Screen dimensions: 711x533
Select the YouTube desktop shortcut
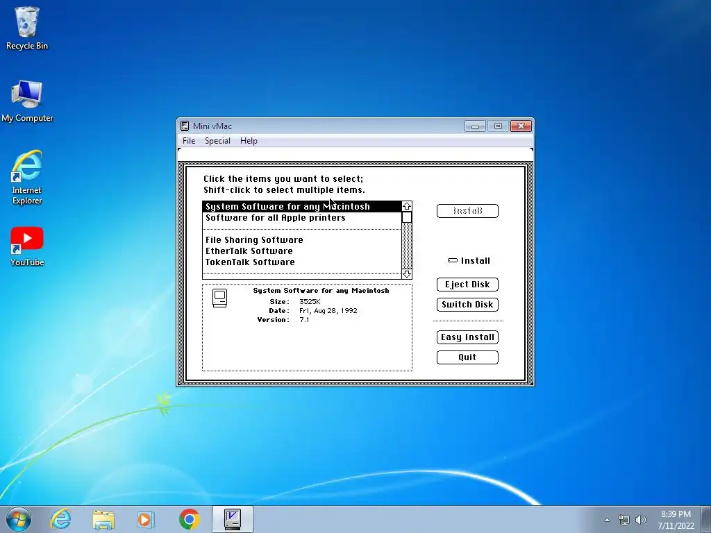(27, 246)
